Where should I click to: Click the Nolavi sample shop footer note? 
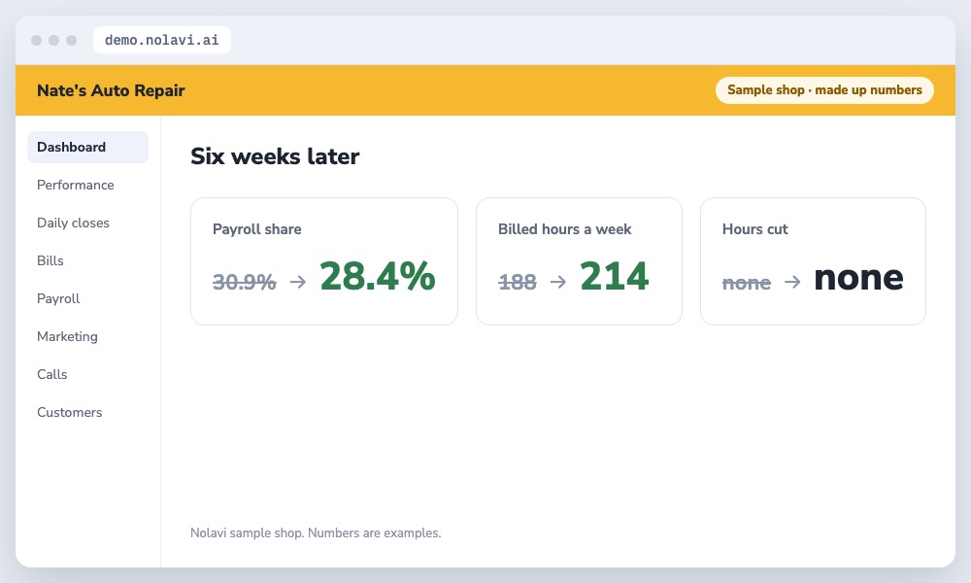pyautogui.click(x=316, y=532)
